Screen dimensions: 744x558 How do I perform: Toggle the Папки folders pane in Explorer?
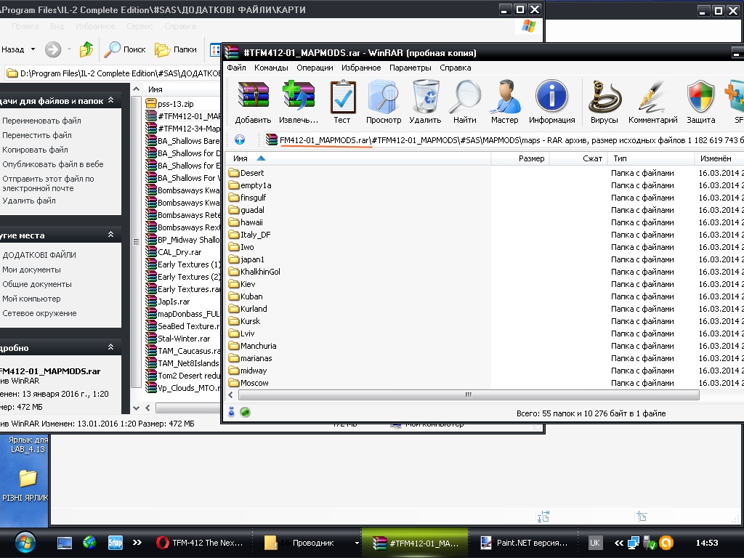tap(176, 49)
